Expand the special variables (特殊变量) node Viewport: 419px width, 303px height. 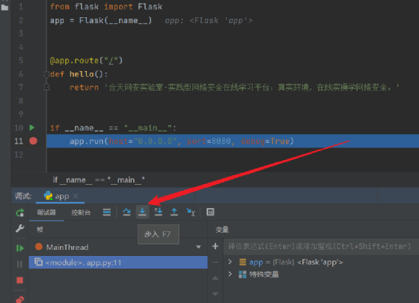(x=230, y=274)
